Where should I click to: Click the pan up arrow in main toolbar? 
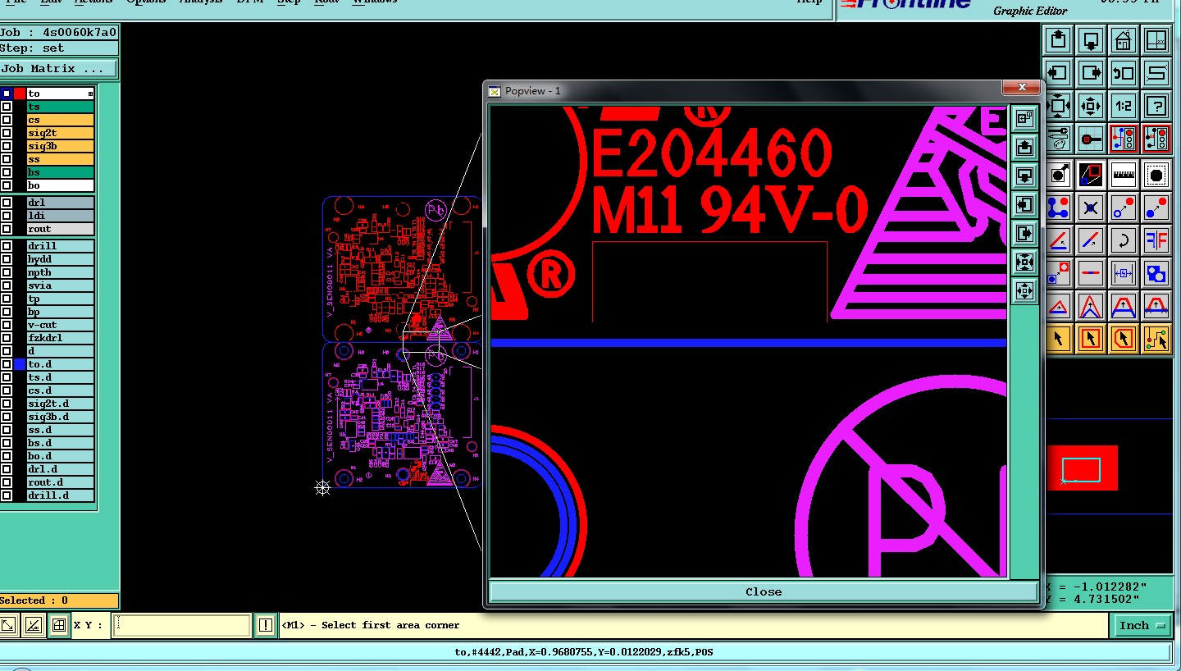[1058, 39]
